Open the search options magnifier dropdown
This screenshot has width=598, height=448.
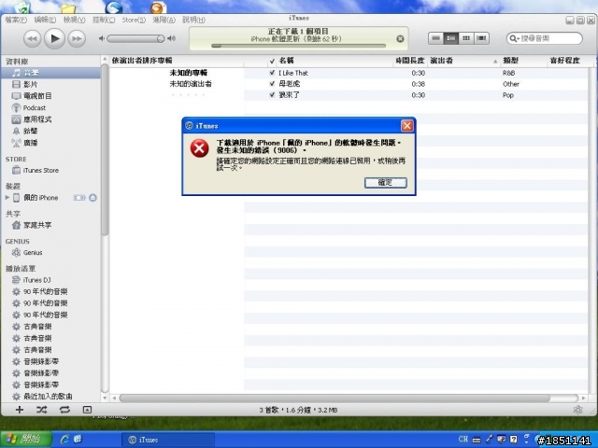coord(514,38)
